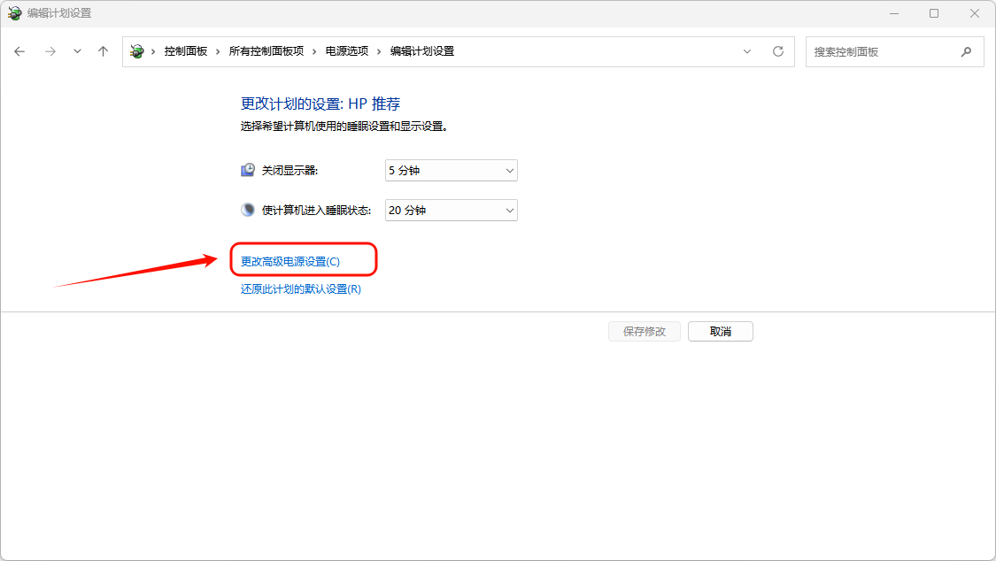Screen dimensions: 996x561
Task: Focus the 搜索控制面板 search box
Action: pyautogui.click(x=894, y=52)
